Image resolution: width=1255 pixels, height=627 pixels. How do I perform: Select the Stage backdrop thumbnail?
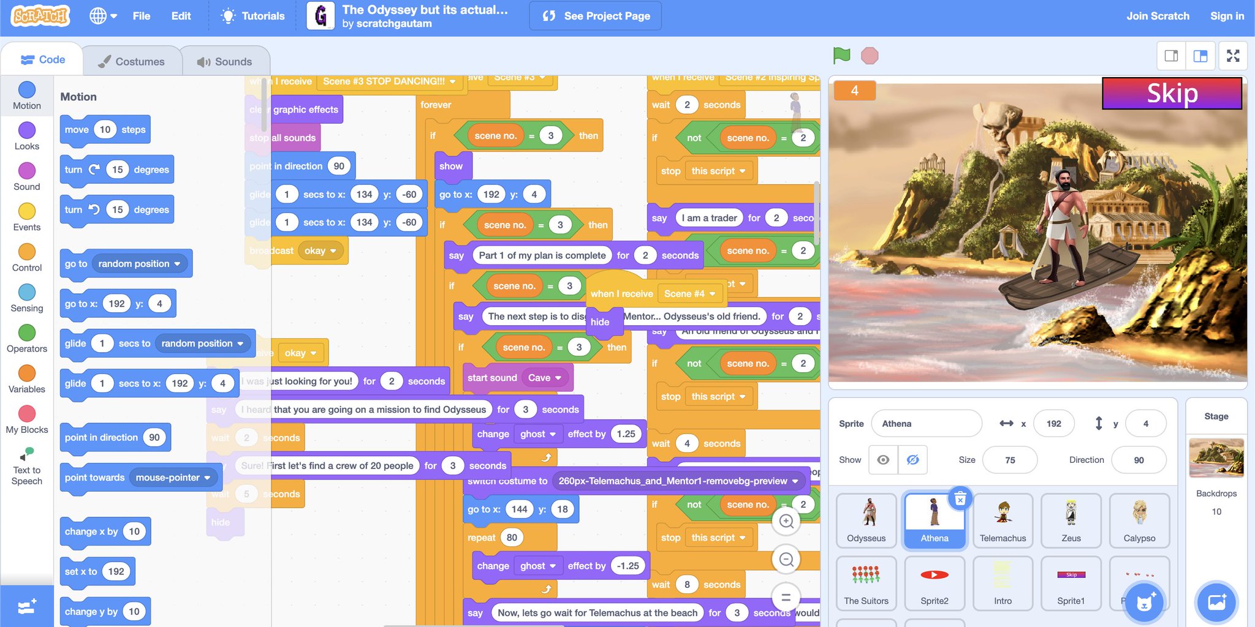click(1216, 457)
